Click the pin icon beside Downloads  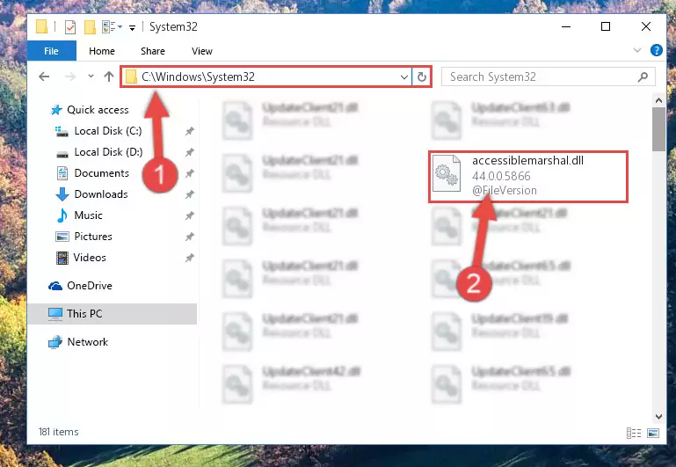(189, 194)
